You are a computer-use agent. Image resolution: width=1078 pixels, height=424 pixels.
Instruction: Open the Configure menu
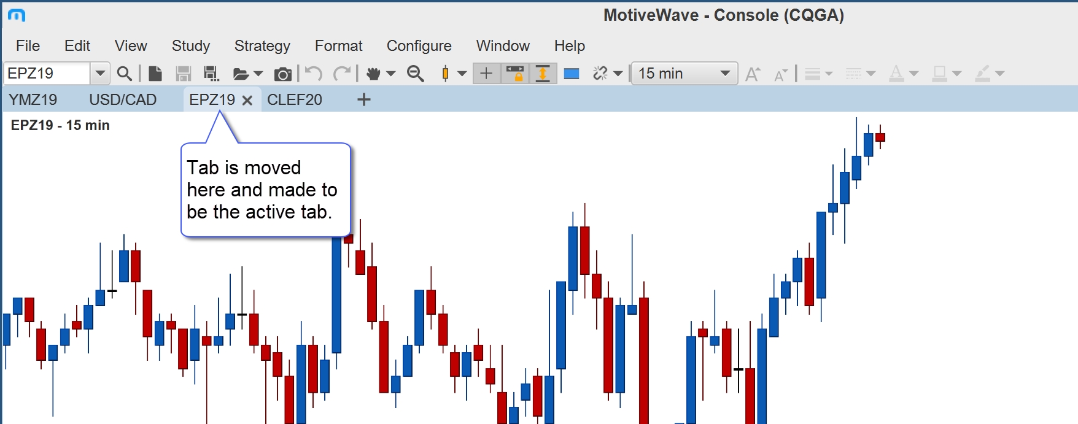tap(419, 46)
